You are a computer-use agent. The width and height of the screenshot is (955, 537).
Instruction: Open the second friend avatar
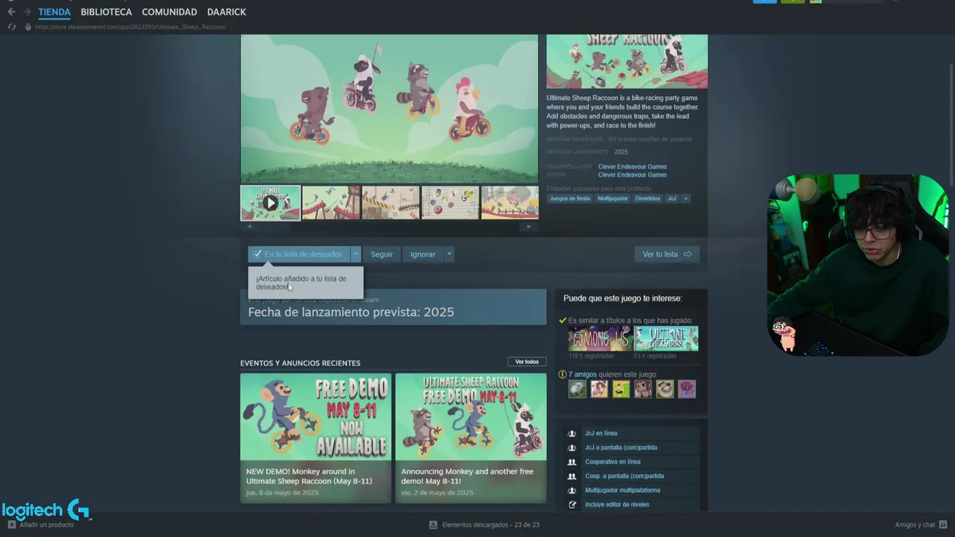click(599, 389)
